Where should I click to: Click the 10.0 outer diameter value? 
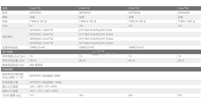(x=81, y=26)
